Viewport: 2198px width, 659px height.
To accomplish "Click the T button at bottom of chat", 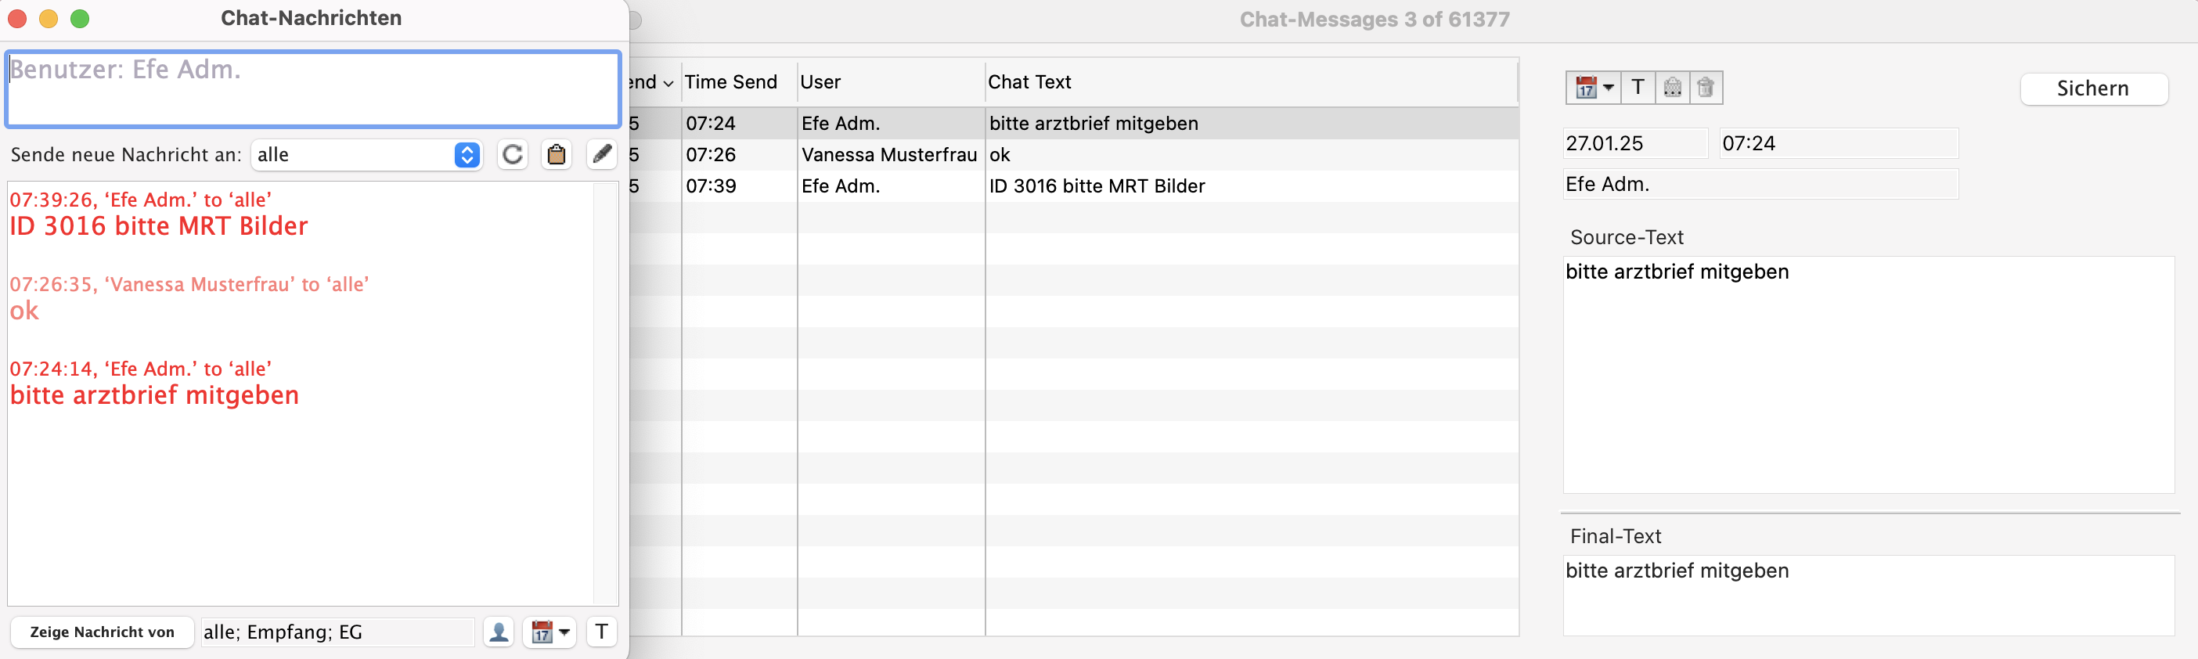I will pos(601,632).
